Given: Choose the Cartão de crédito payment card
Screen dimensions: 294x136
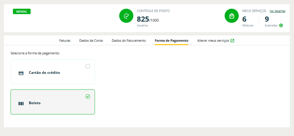Looking at the screenshot, I should click(53, 72).
